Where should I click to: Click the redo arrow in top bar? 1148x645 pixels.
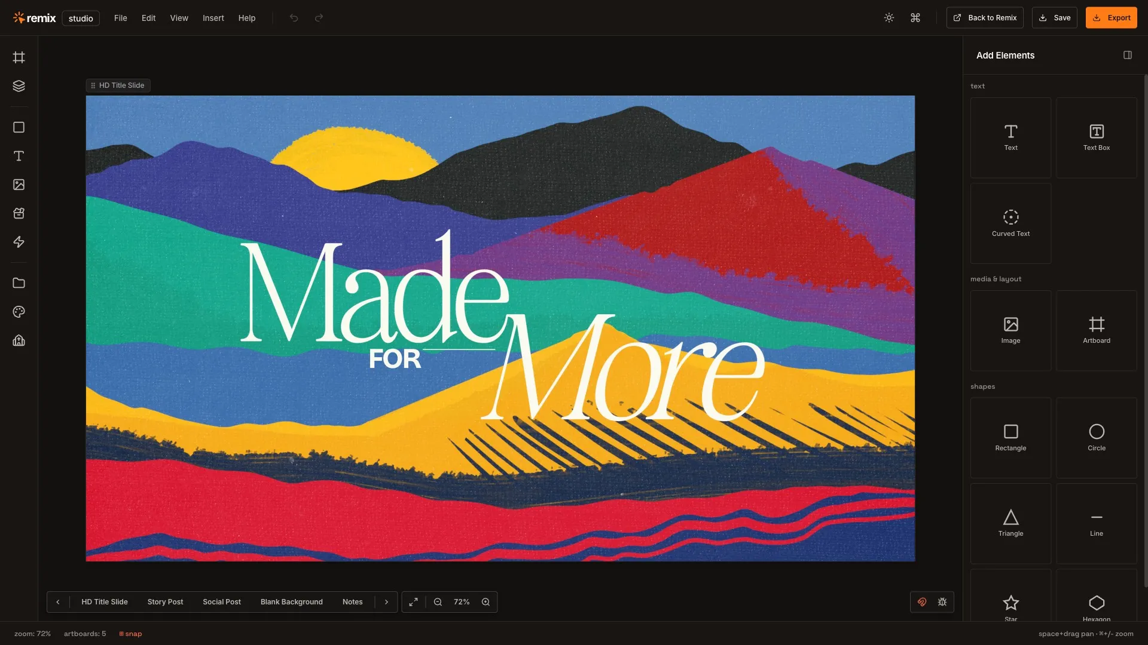[319, 18]
